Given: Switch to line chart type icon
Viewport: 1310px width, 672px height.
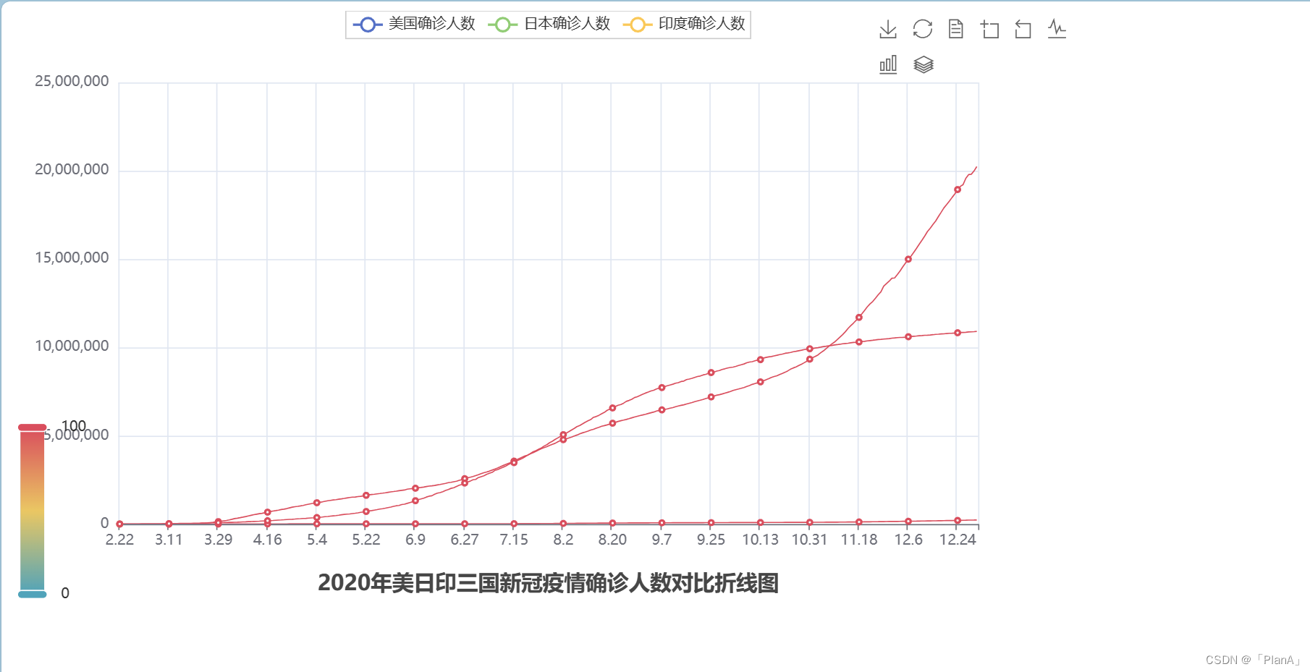Looking at the screenshot, I should 1057,29.
